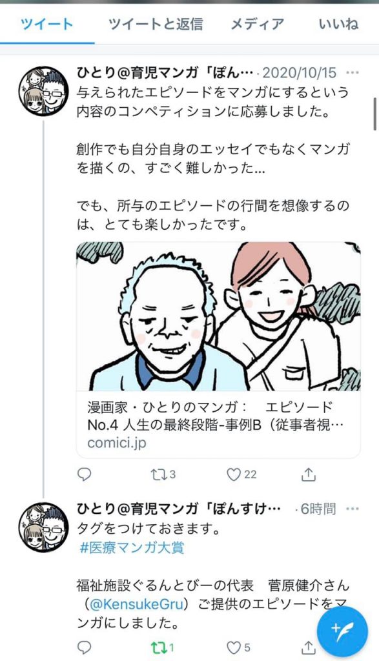Switch to the ツイートと返信 tab
The width and height of the screenshot is (379, 661).
click(156, 24)
